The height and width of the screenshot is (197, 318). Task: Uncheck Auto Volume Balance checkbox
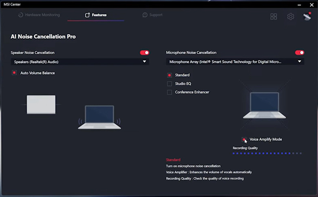(14, 73)
